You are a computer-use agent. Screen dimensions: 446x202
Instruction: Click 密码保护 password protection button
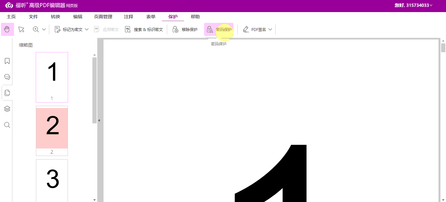(x=219, y=29)
